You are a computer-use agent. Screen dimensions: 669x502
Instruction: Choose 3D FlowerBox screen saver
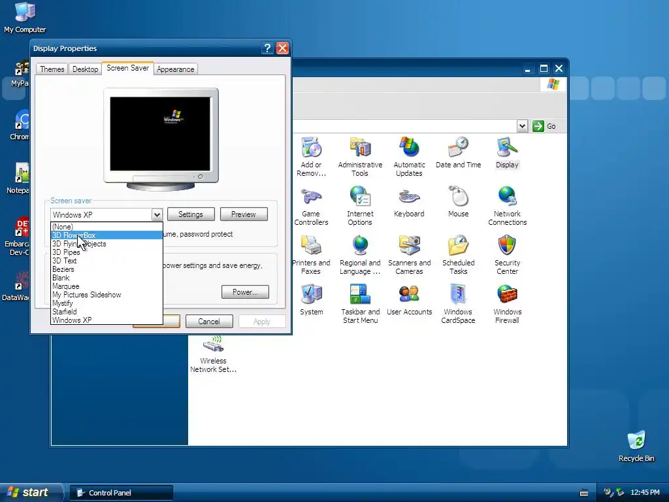point(106,235)
